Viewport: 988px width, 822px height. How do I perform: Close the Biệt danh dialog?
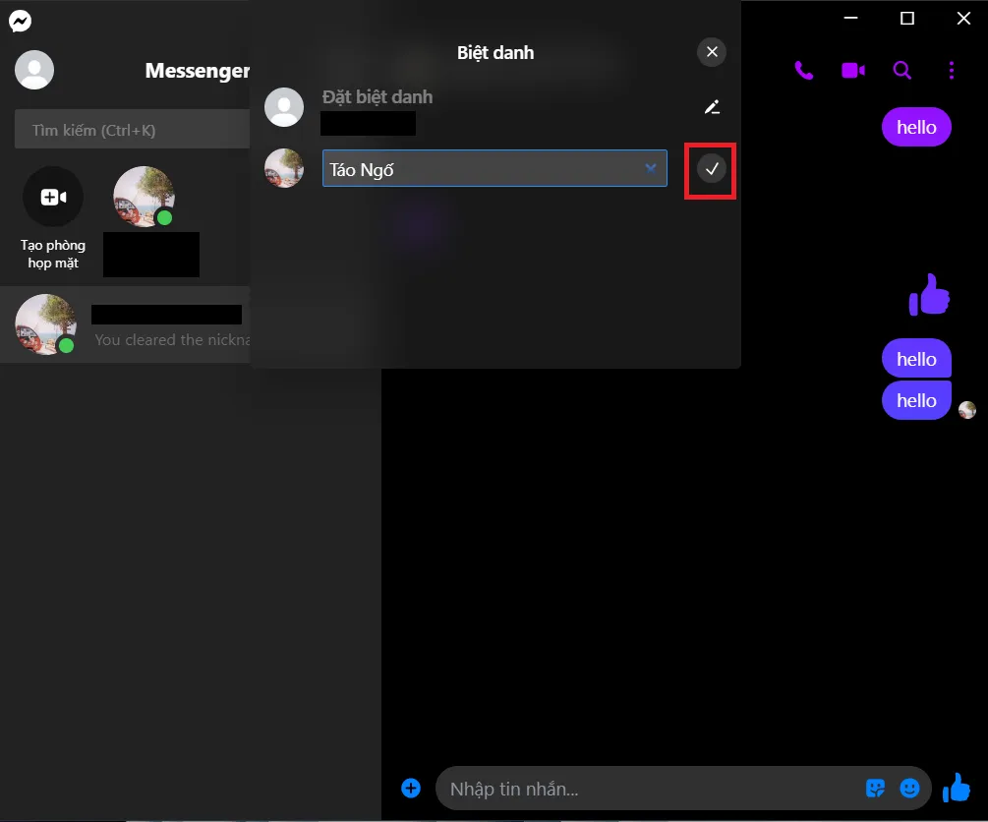[x=712, y=52]
